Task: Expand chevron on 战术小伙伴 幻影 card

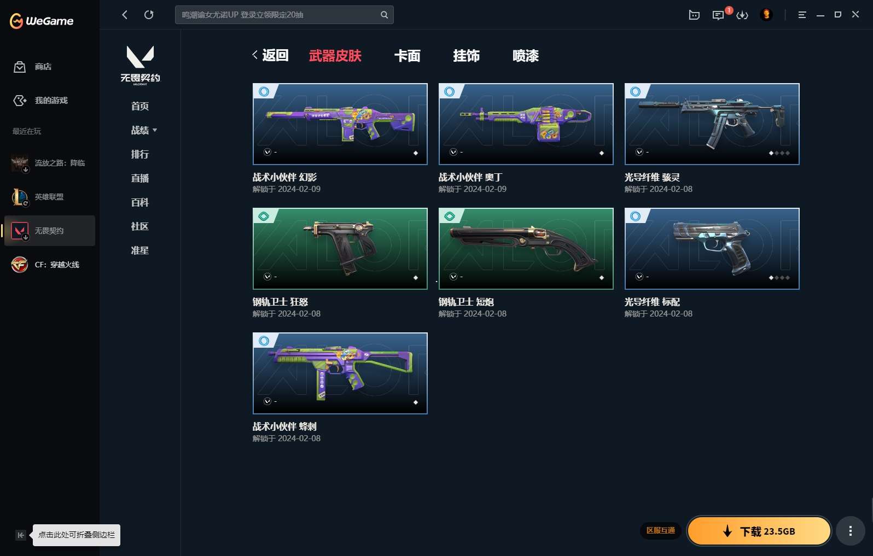Action: (267, 152)
